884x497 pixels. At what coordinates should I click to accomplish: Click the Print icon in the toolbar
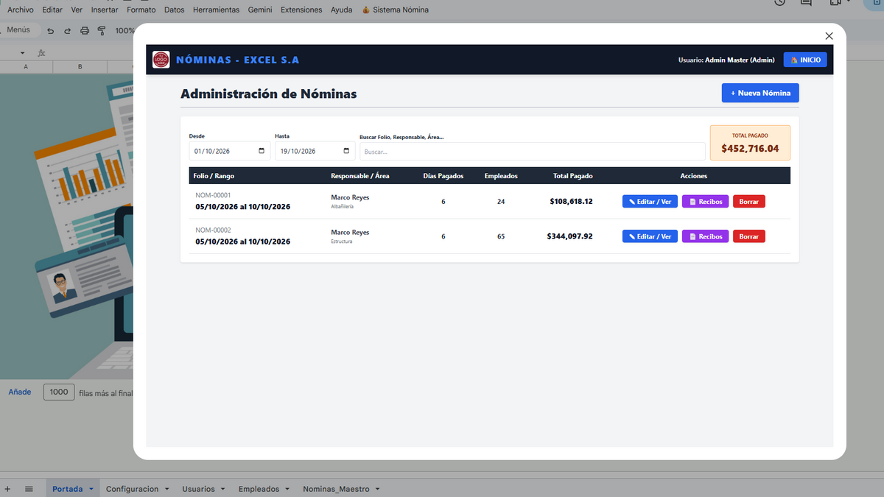click(85, 31)
